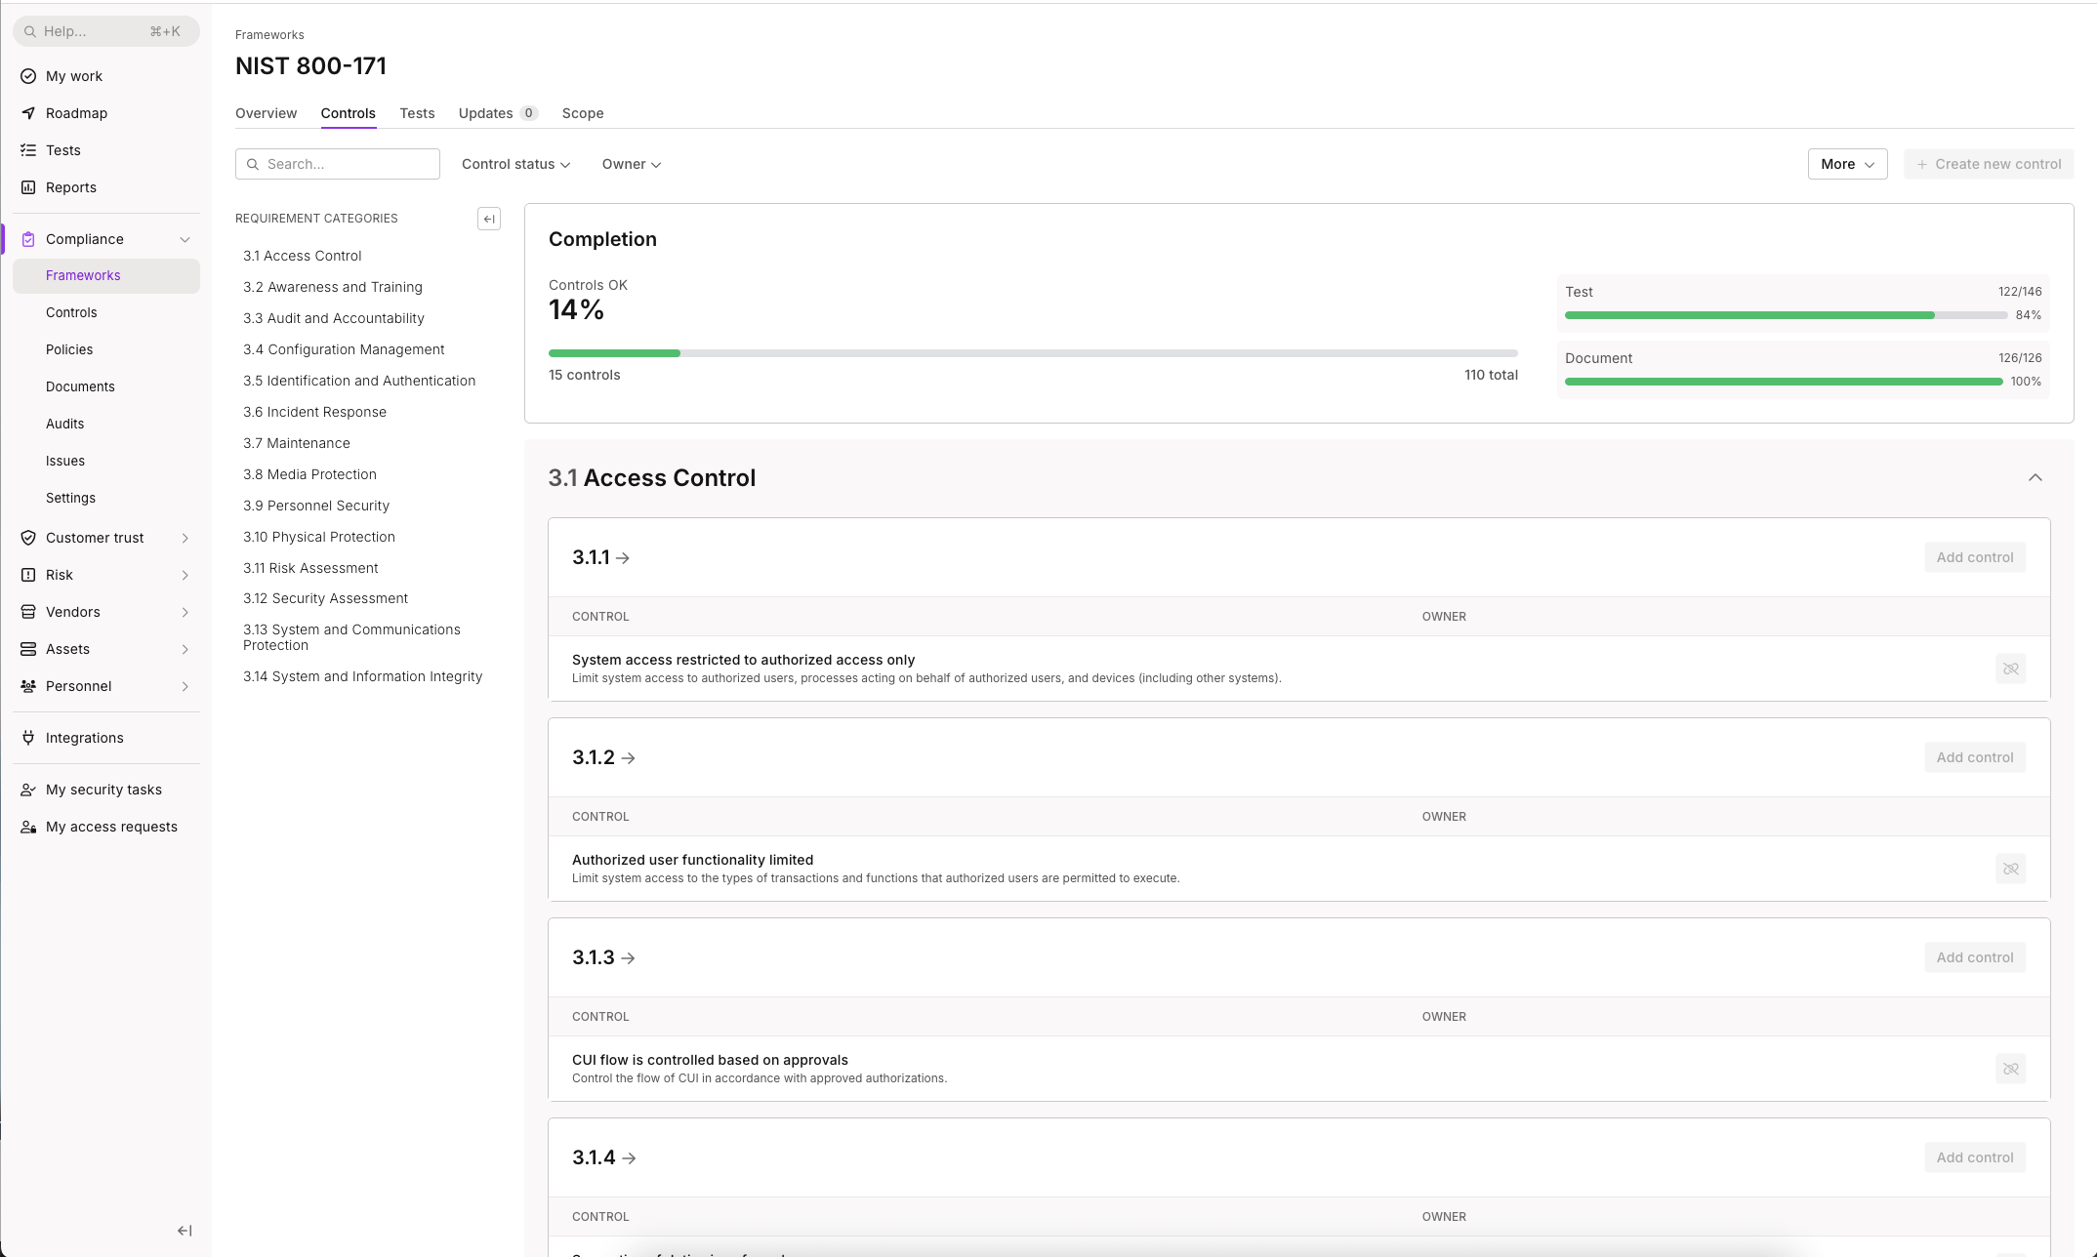2097x1257 pixels.
Task: Open Roadmap via its arrow icon
Action: click(x=28, y=113)
